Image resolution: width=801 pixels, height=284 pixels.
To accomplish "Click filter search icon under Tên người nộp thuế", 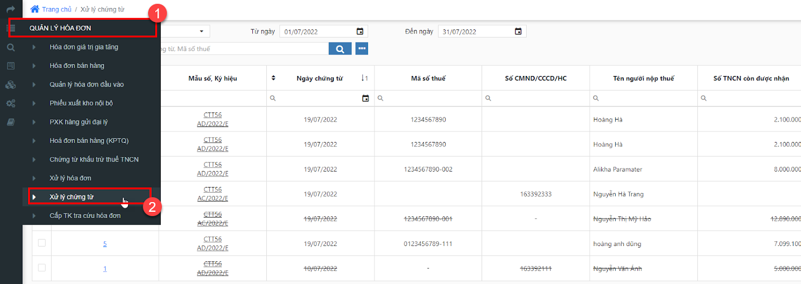I will [x=596, y=98].
